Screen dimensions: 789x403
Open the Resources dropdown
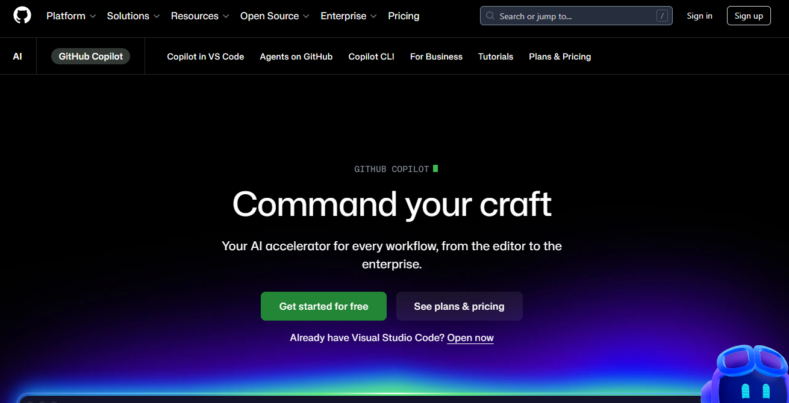coord(200,16)
